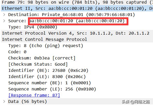Expand the Destination field arrow

(x=4, y=15)
